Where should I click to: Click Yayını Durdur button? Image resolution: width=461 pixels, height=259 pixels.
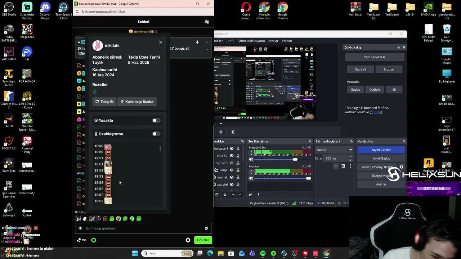pos(381,150)
